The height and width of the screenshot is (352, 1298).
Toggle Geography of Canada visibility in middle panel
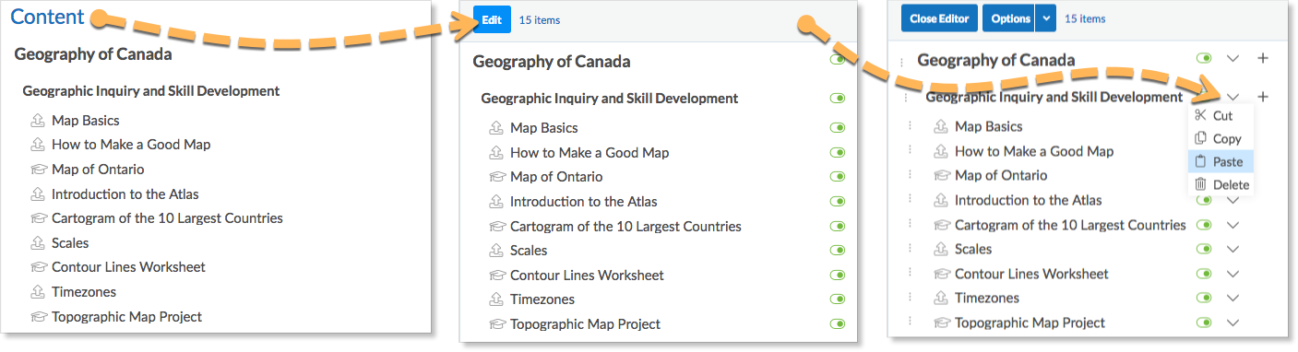838,60
